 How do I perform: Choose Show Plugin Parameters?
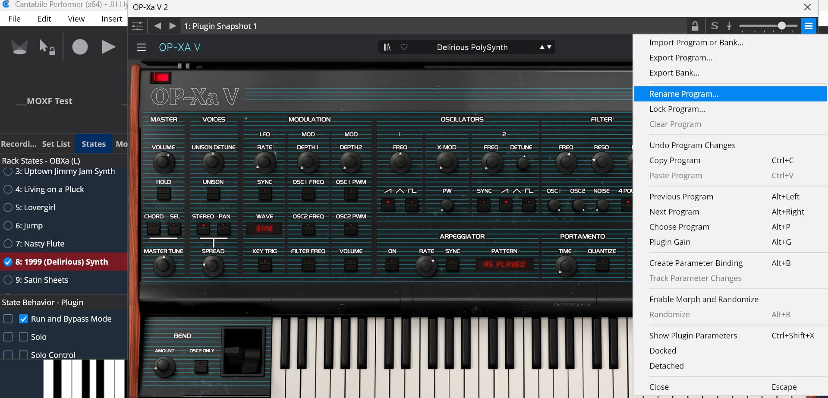[x=730, y=335]
